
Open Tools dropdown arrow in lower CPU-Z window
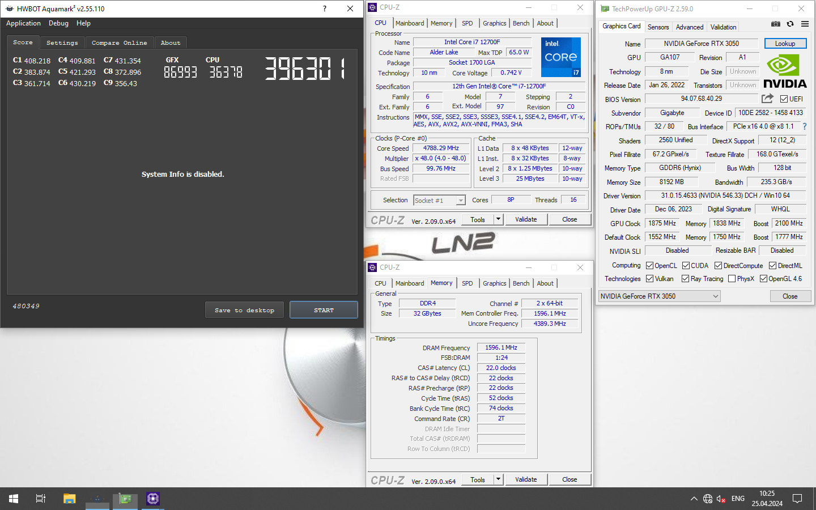498,479
